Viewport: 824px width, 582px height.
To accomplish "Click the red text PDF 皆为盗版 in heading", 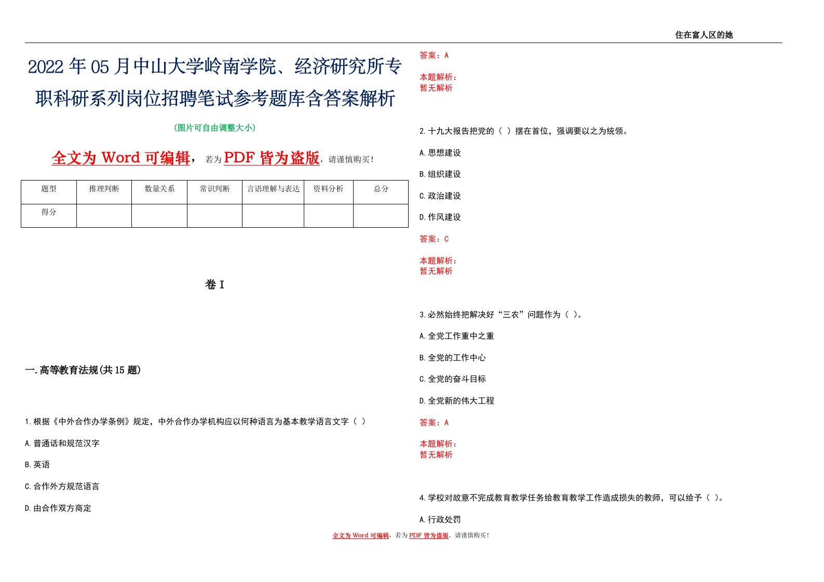I will pos(272,158).
